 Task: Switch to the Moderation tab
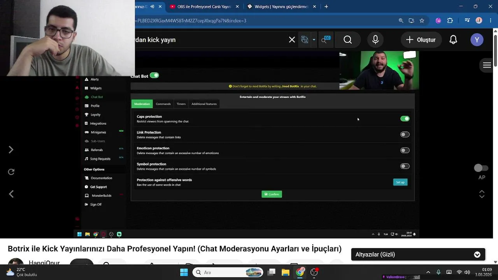coord(142,104)
